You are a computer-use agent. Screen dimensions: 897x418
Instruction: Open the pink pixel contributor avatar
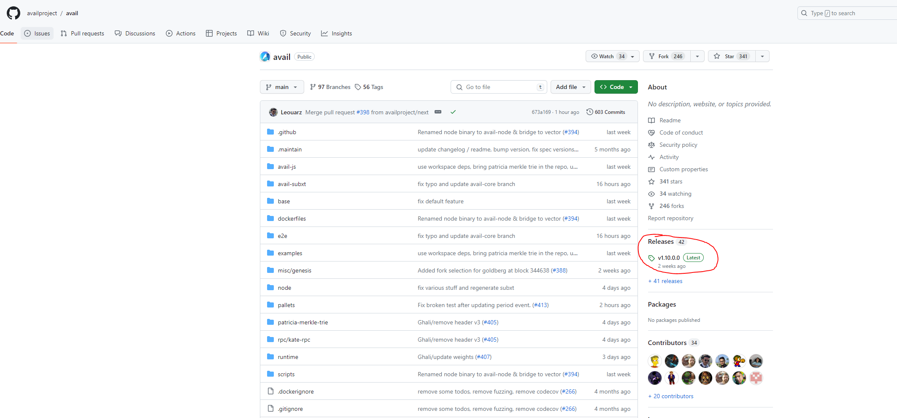756,378
